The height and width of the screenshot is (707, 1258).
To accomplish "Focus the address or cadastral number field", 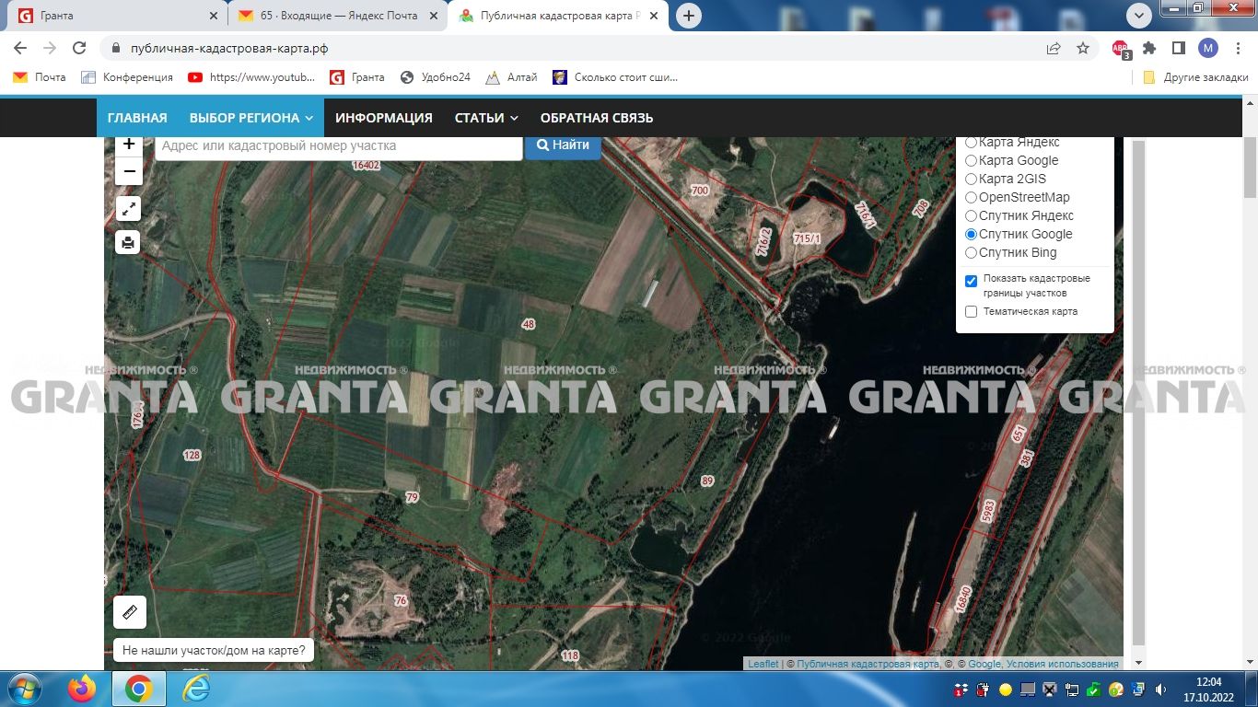I will coord(339,146).
